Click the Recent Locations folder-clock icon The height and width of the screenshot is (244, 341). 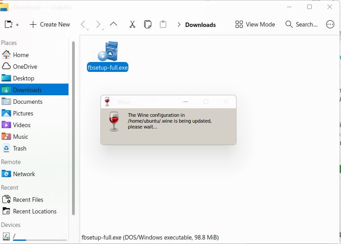[6, 211]
